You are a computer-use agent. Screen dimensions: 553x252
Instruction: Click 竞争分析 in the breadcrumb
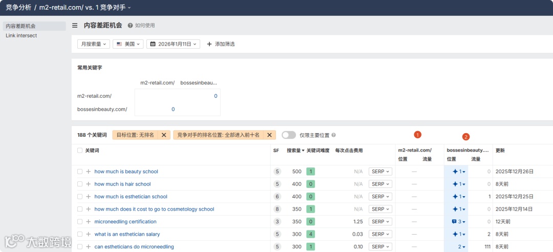[x=18, y=7]
